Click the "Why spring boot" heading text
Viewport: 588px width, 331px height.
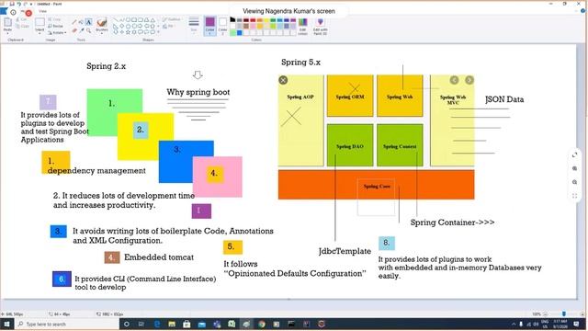coord(198,92)
